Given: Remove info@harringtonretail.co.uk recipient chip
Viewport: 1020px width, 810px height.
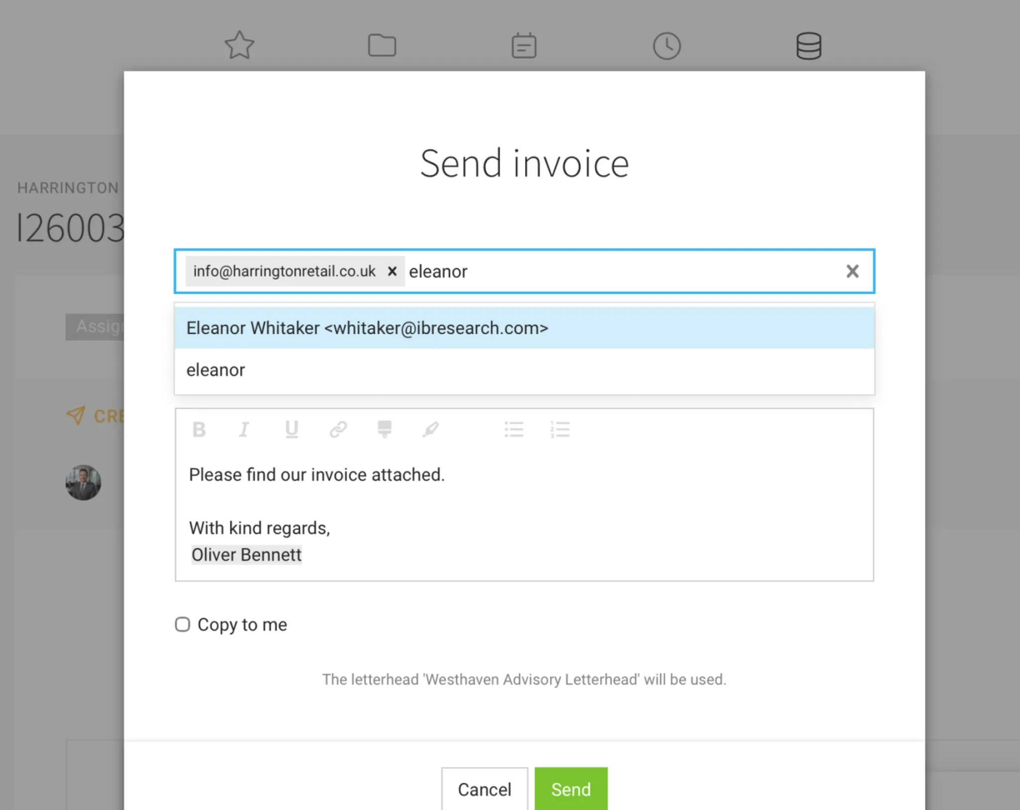Looking at the screenshot, I should [x=392, y=271].
